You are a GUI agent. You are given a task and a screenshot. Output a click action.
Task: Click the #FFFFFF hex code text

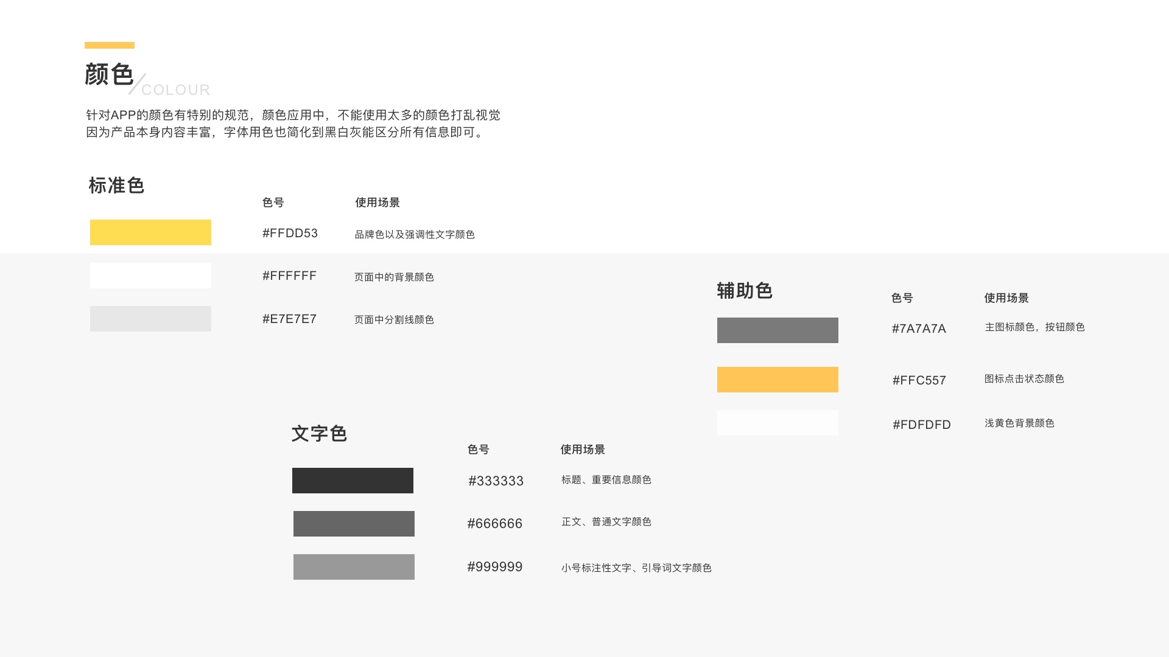tap(289, 276)
